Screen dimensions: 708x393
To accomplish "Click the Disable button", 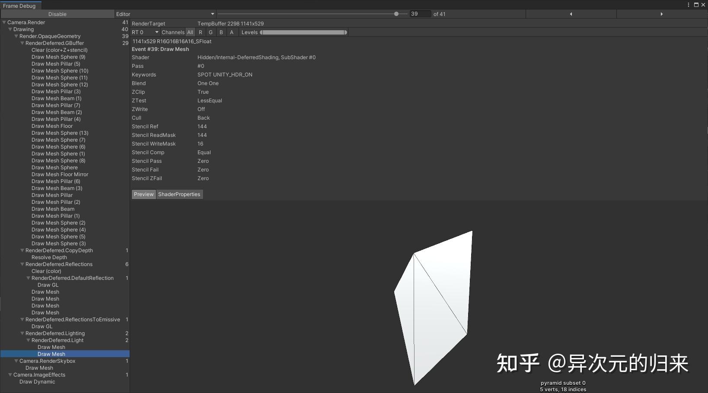I will (57, 13).
